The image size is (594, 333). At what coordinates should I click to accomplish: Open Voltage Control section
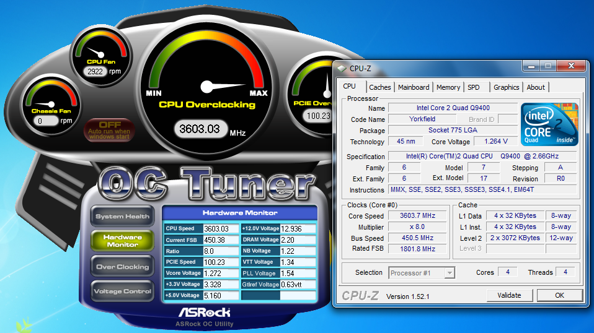click(x=122, y=291)
